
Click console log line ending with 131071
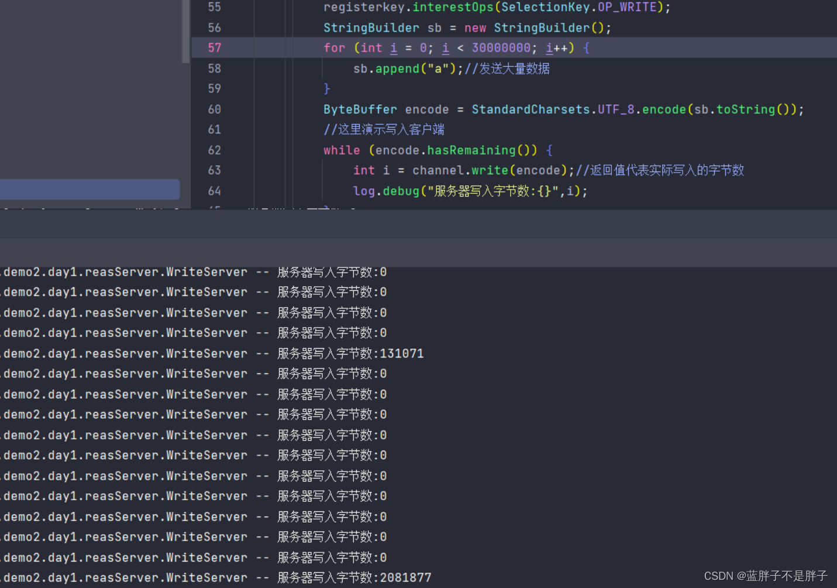click(x=212, y=353)
